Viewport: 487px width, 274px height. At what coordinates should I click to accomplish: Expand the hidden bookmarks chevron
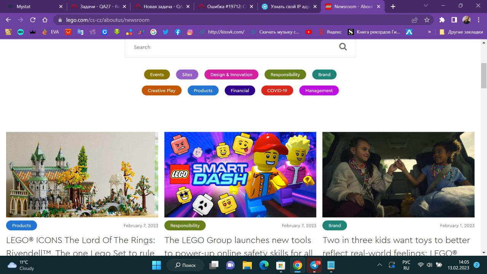(430, 32)
